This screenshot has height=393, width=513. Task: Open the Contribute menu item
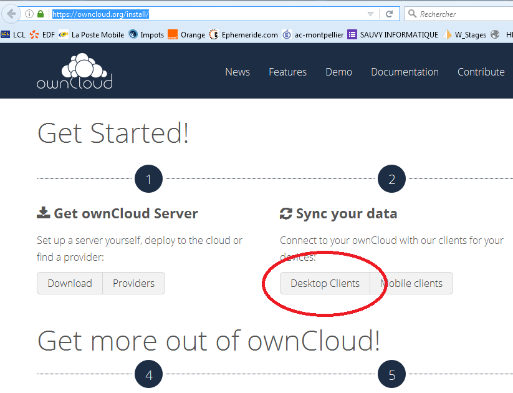(481, 72)
